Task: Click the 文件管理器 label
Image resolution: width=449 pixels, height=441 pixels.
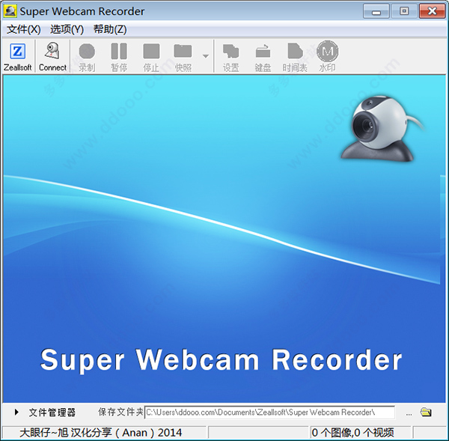Action: [52, 413]
